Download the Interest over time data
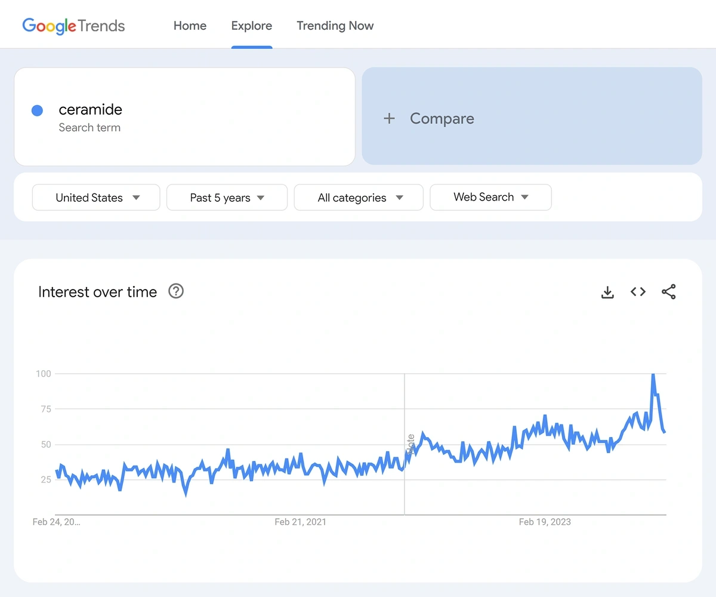 point(607,292)
